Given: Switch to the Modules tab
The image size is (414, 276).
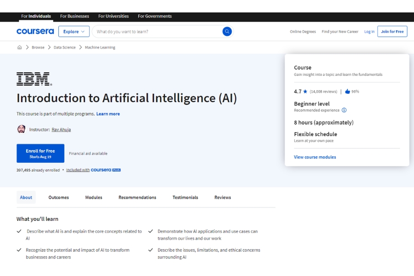Looking at the screenshot, I should click(94, 197).
